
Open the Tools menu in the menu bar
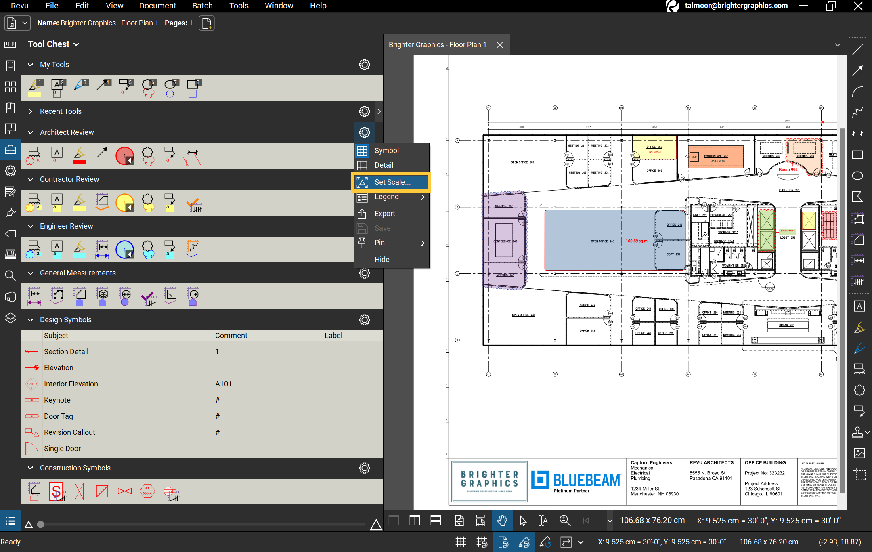[x=239, y=6]
